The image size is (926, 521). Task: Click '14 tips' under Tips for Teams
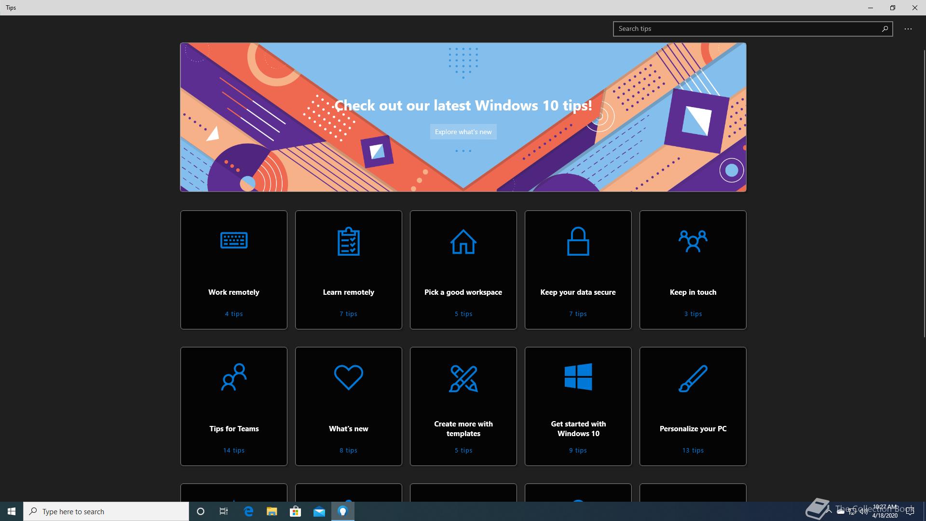click(x=234, y=450)
